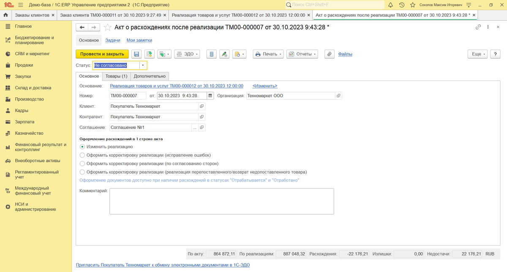Viewport: 507px width, 272px height.
Task: Open the Клиент field record
Action: click(x=202, y=106)
